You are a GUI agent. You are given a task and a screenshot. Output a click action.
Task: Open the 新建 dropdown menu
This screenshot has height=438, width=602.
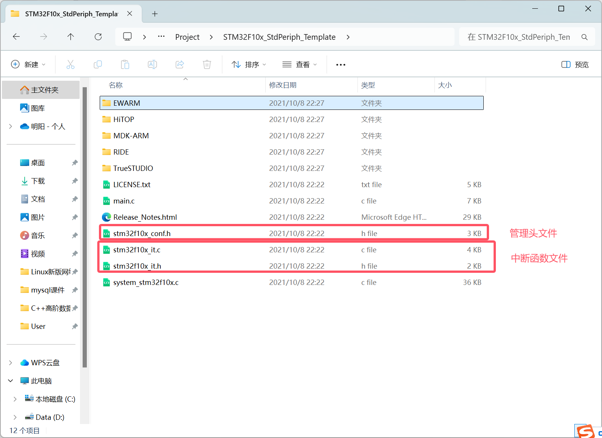pyautogui.click(x=28, y=64)
